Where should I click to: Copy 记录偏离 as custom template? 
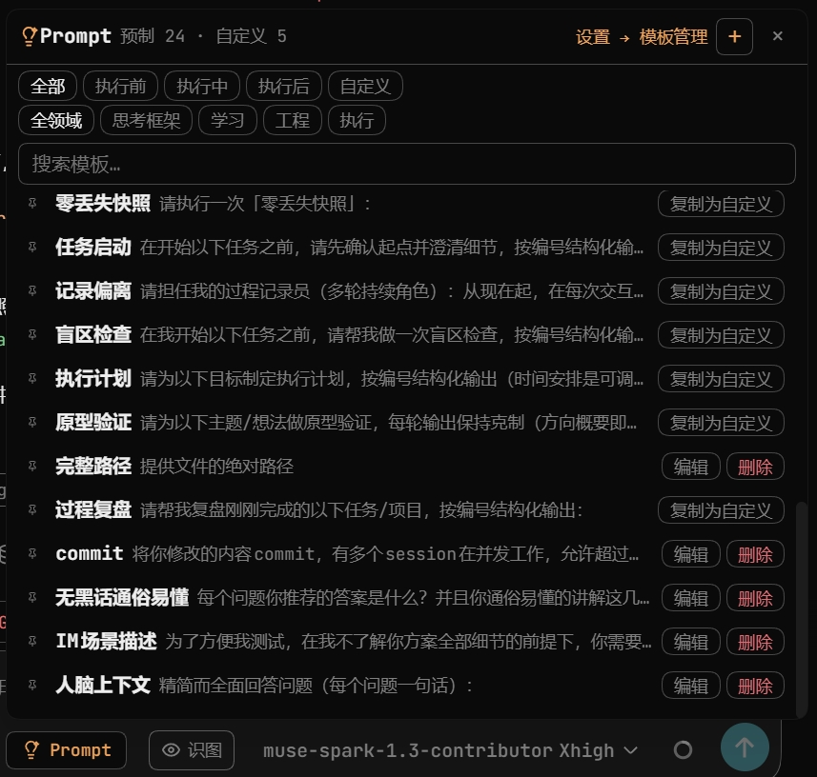(x=721, y=291)
